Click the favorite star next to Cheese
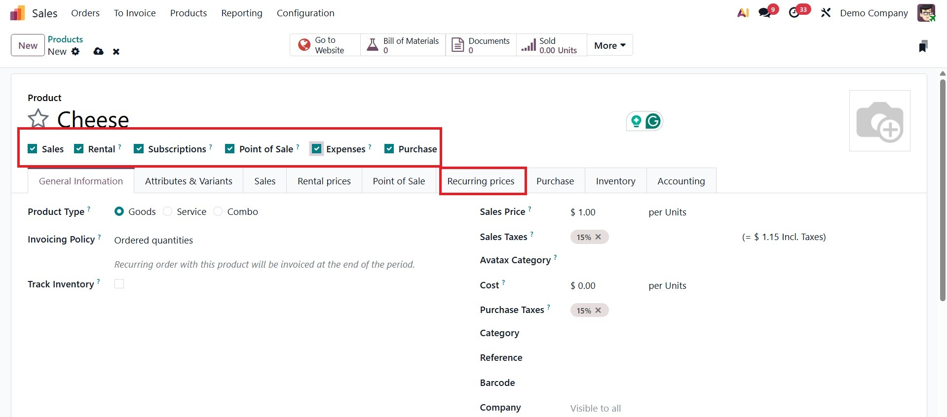947x417 pixels. pyautogui.click(x=38, y=119)
